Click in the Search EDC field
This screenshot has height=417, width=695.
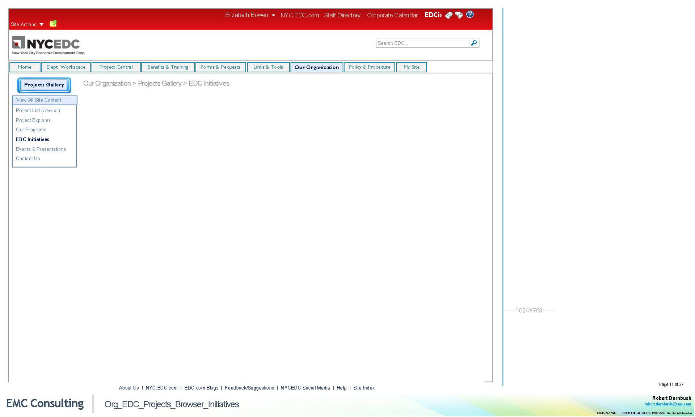(422, 43)
